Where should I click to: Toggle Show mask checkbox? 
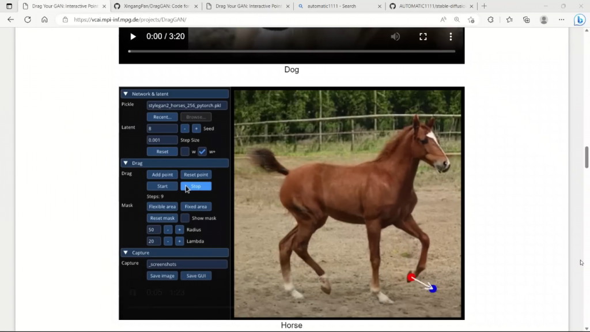[x=185, y=218]
